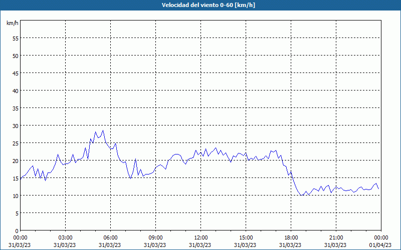Click the '06:00' time label on x-axis
401x250 pixels.
coord(110,238)
